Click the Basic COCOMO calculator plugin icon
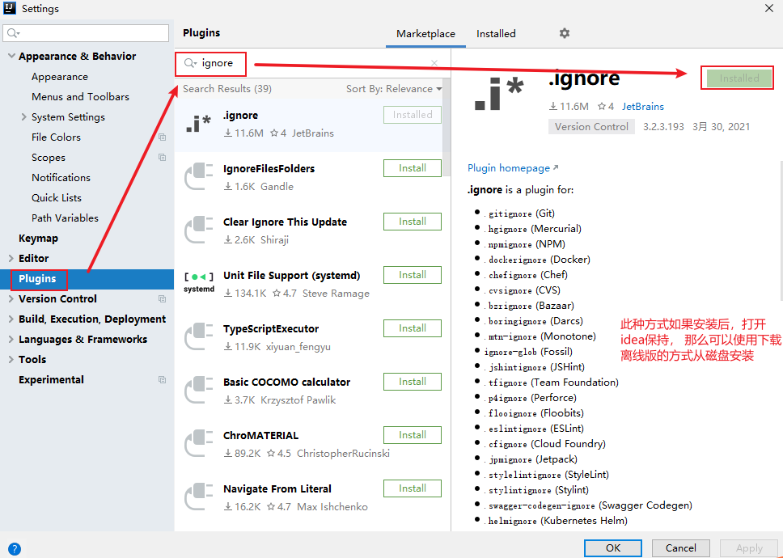Image resolution: width=783 pixels, height=558 pixels. [199, 391]
